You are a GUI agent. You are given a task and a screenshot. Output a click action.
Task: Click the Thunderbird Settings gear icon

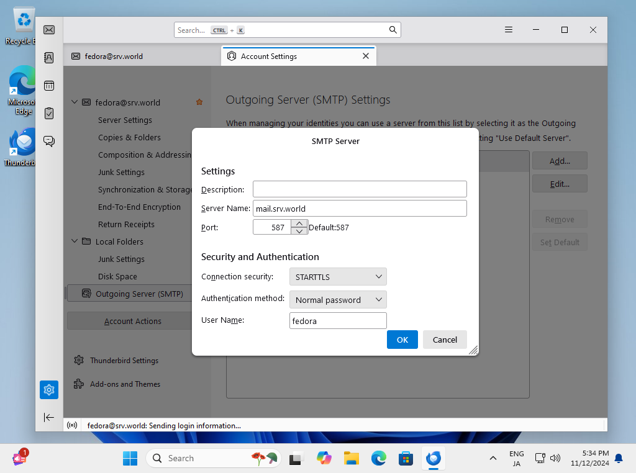[x=79, y=360]
